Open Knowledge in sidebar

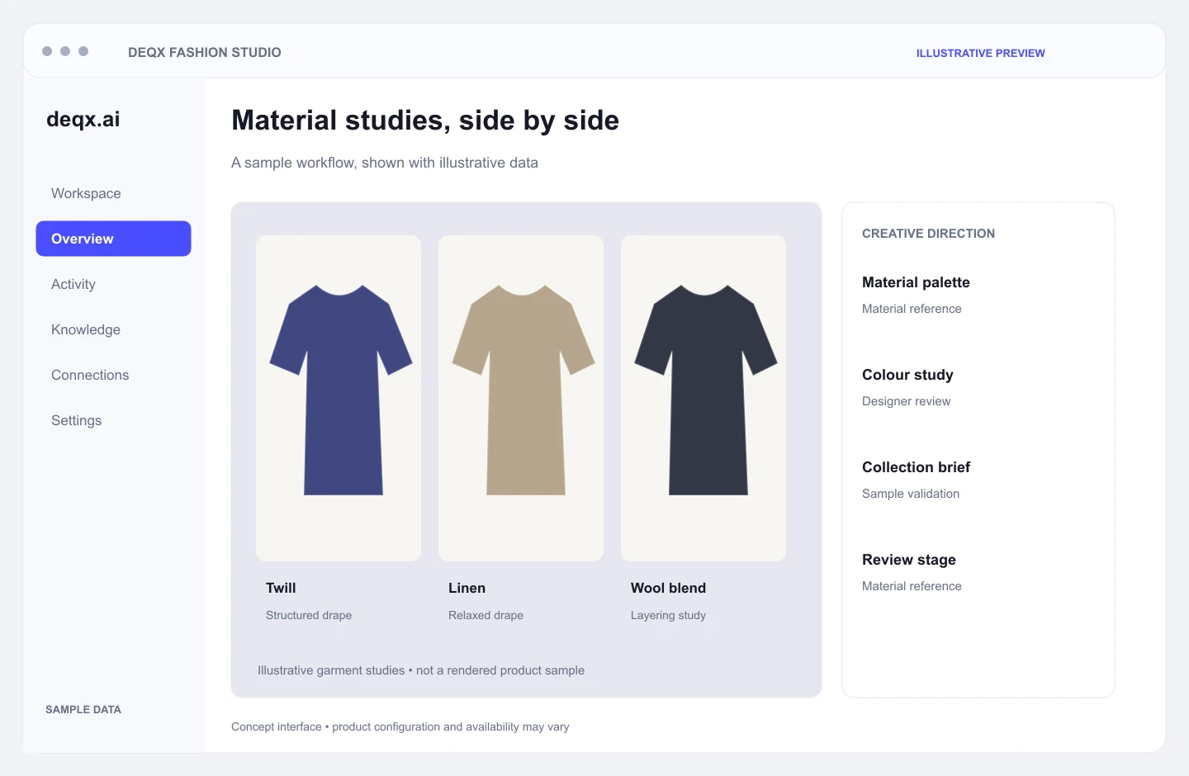click(x=86, y=329)
